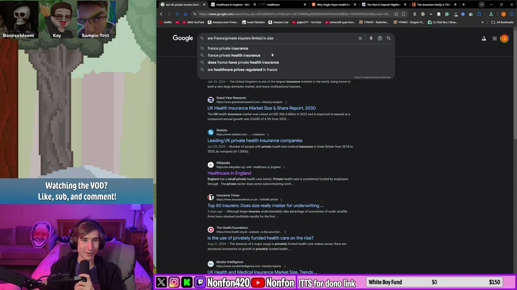Viewport: 517px width, 290px height.
Task: Click the X social icon in overlay
Action: 161,282
